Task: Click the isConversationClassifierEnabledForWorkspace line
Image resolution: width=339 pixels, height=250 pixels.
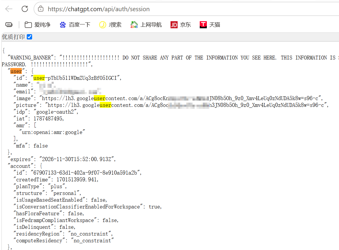Action: (x=88, y=207)
